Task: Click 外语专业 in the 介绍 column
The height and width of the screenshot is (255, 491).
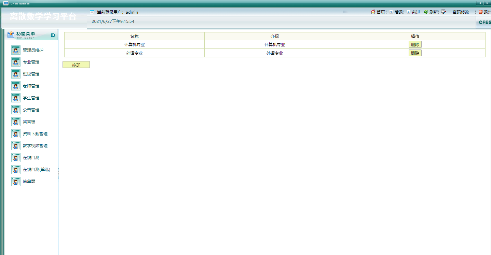Action: click(x=275, y=53)
